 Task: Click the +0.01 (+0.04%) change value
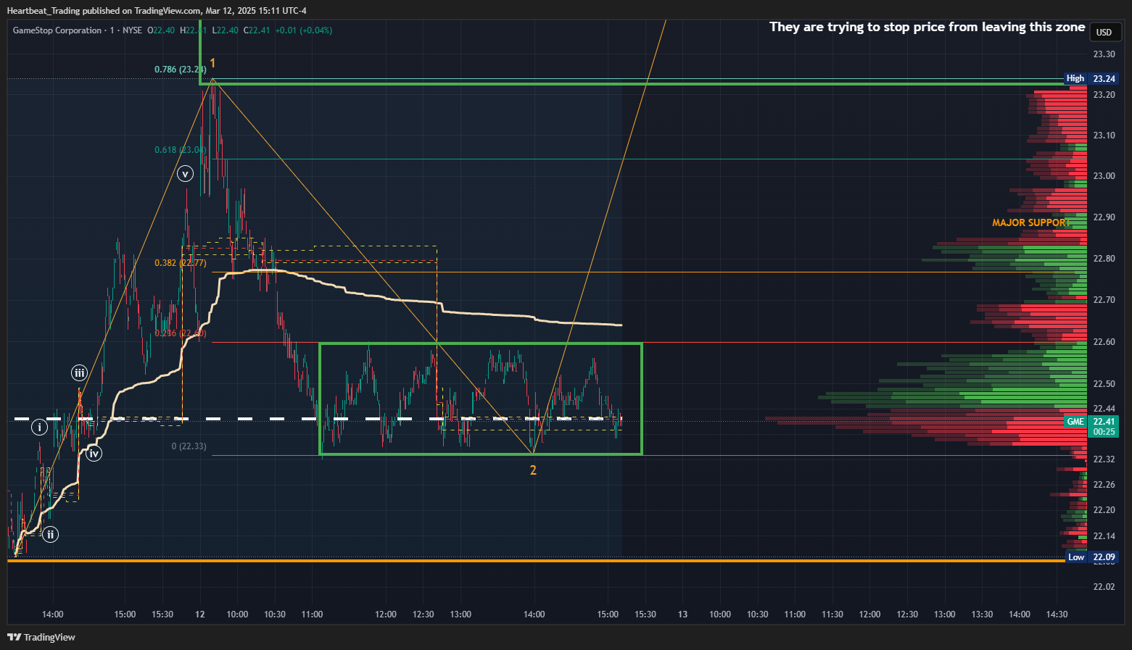click(304, 30)
